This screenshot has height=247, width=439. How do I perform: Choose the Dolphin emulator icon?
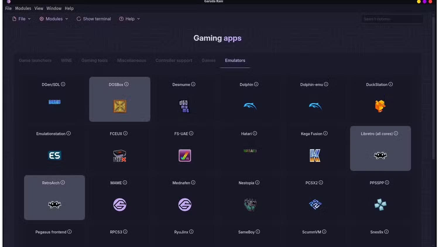[x=250, y=106]
